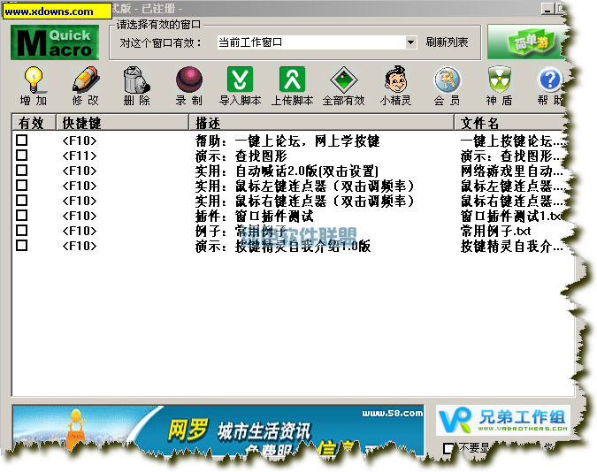
Task: Check the 演示：查找图形 row checkbox
Action: (22, 156)
